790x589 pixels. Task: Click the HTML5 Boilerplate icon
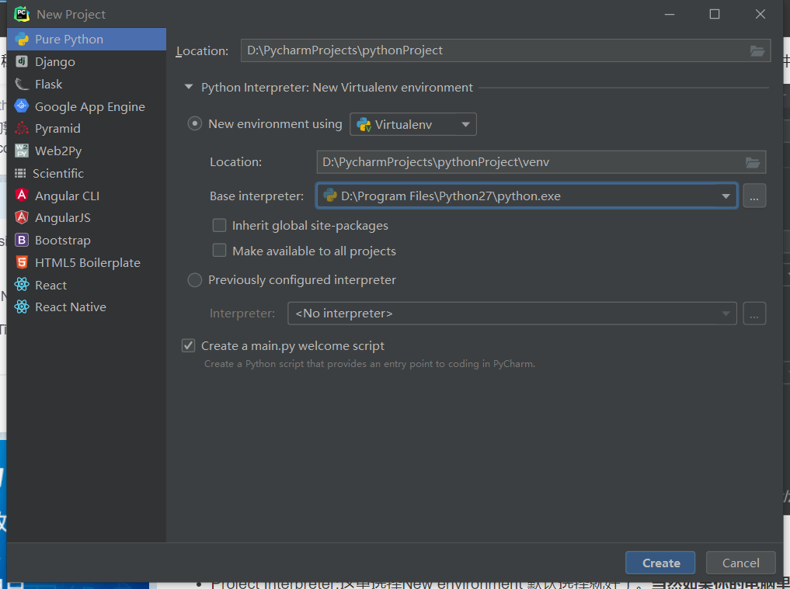point(22,262)
